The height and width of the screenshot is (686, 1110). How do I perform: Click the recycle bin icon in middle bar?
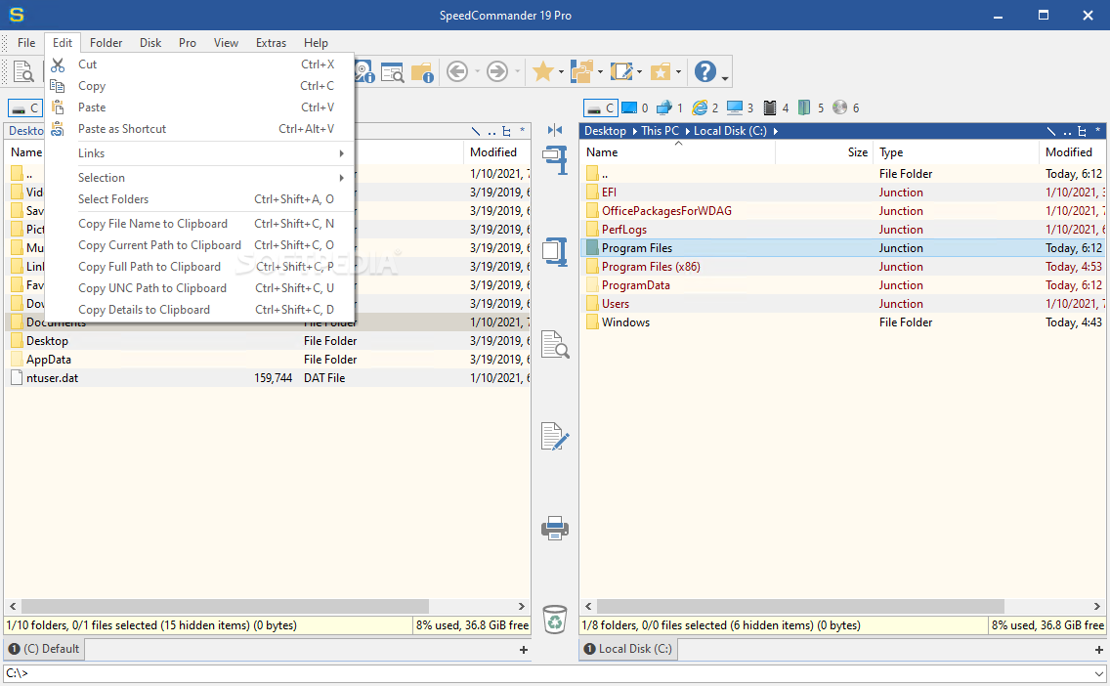tap(555, 620)
